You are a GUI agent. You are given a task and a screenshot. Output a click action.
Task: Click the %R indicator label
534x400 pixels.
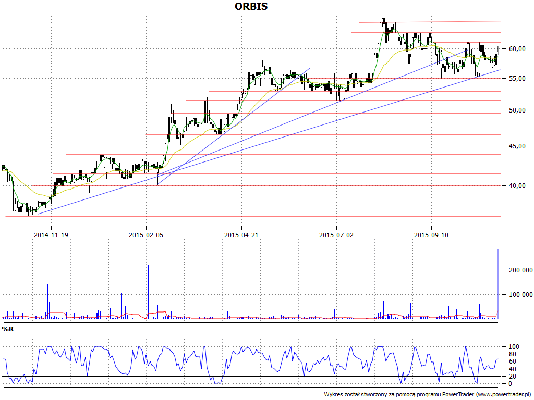coord(8,329)
